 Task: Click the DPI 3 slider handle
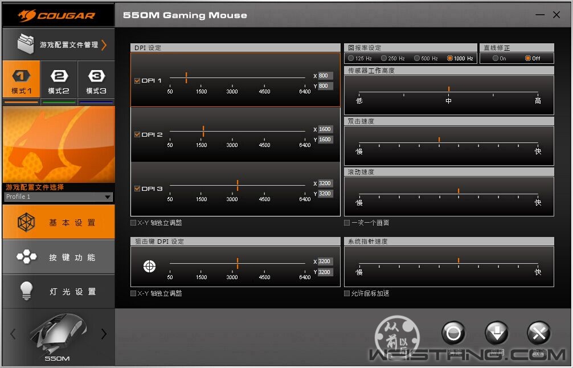point(238,185)
